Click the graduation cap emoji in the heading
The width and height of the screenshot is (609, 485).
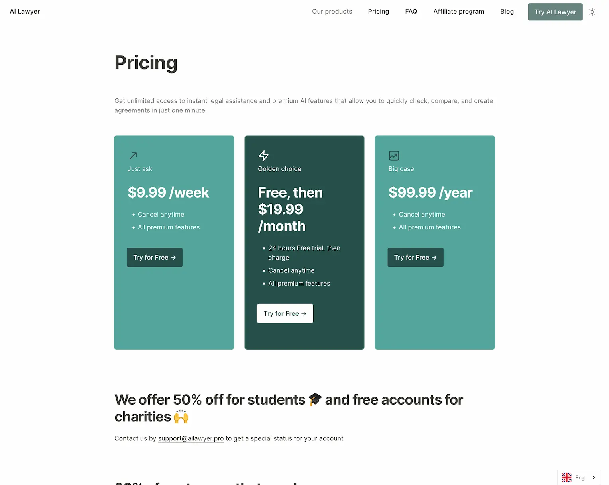(x=315, y=399)
